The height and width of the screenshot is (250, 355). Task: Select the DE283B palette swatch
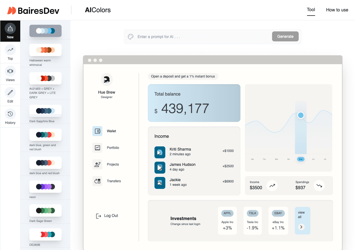[45, 234]
